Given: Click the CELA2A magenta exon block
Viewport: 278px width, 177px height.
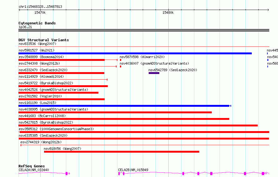Looking at the screenshot, I should 67,174.
